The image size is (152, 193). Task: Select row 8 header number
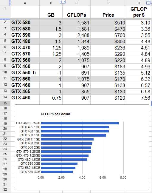pyautogui.click(x=5, y=60)
